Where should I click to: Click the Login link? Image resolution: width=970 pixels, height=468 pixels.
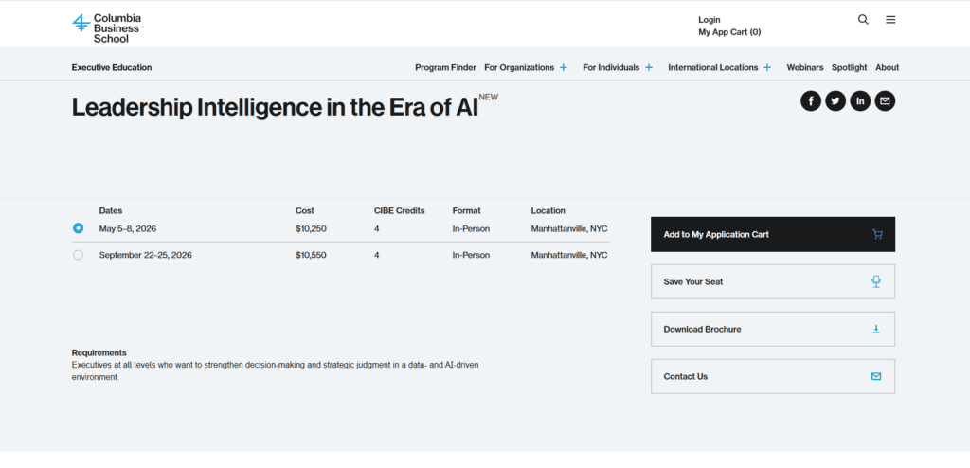point(709,20)
